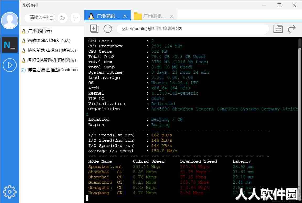Viewport: 302px width, 203px height.
Task: Click '331.14 Mbps' upload value
Action: pos(147,167)
